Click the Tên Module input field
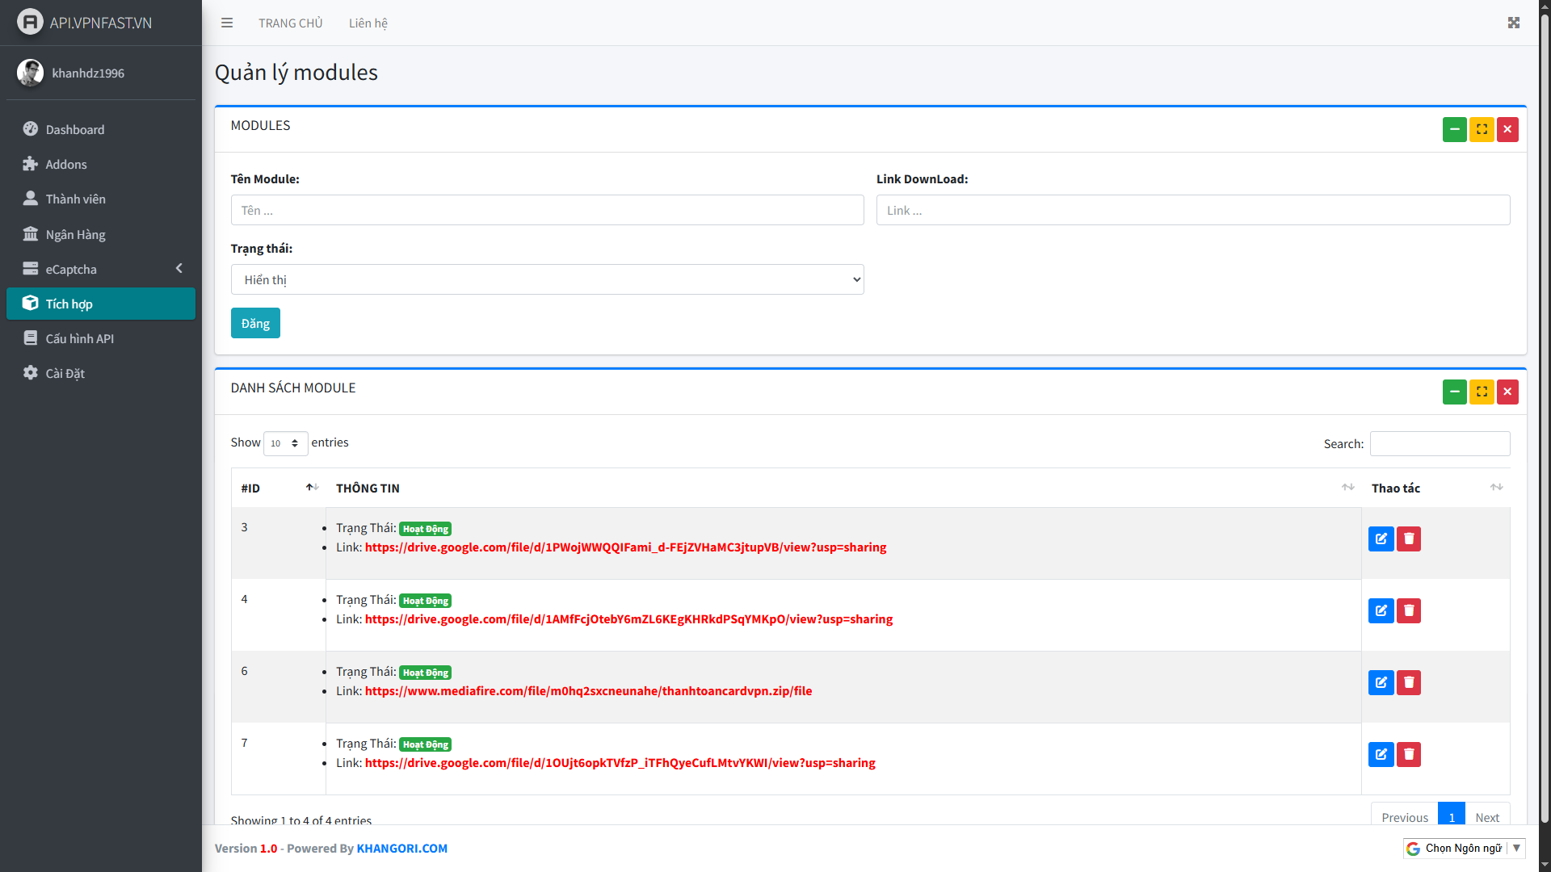 [x=547, y=210]
